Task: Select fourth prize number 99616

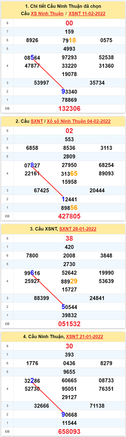Action: 32,273
